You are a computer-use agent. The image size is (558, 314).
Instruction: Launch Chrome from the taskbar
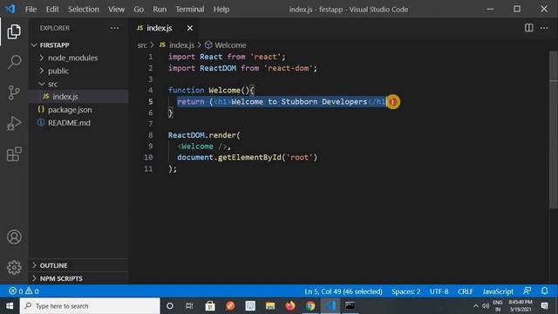310,306
